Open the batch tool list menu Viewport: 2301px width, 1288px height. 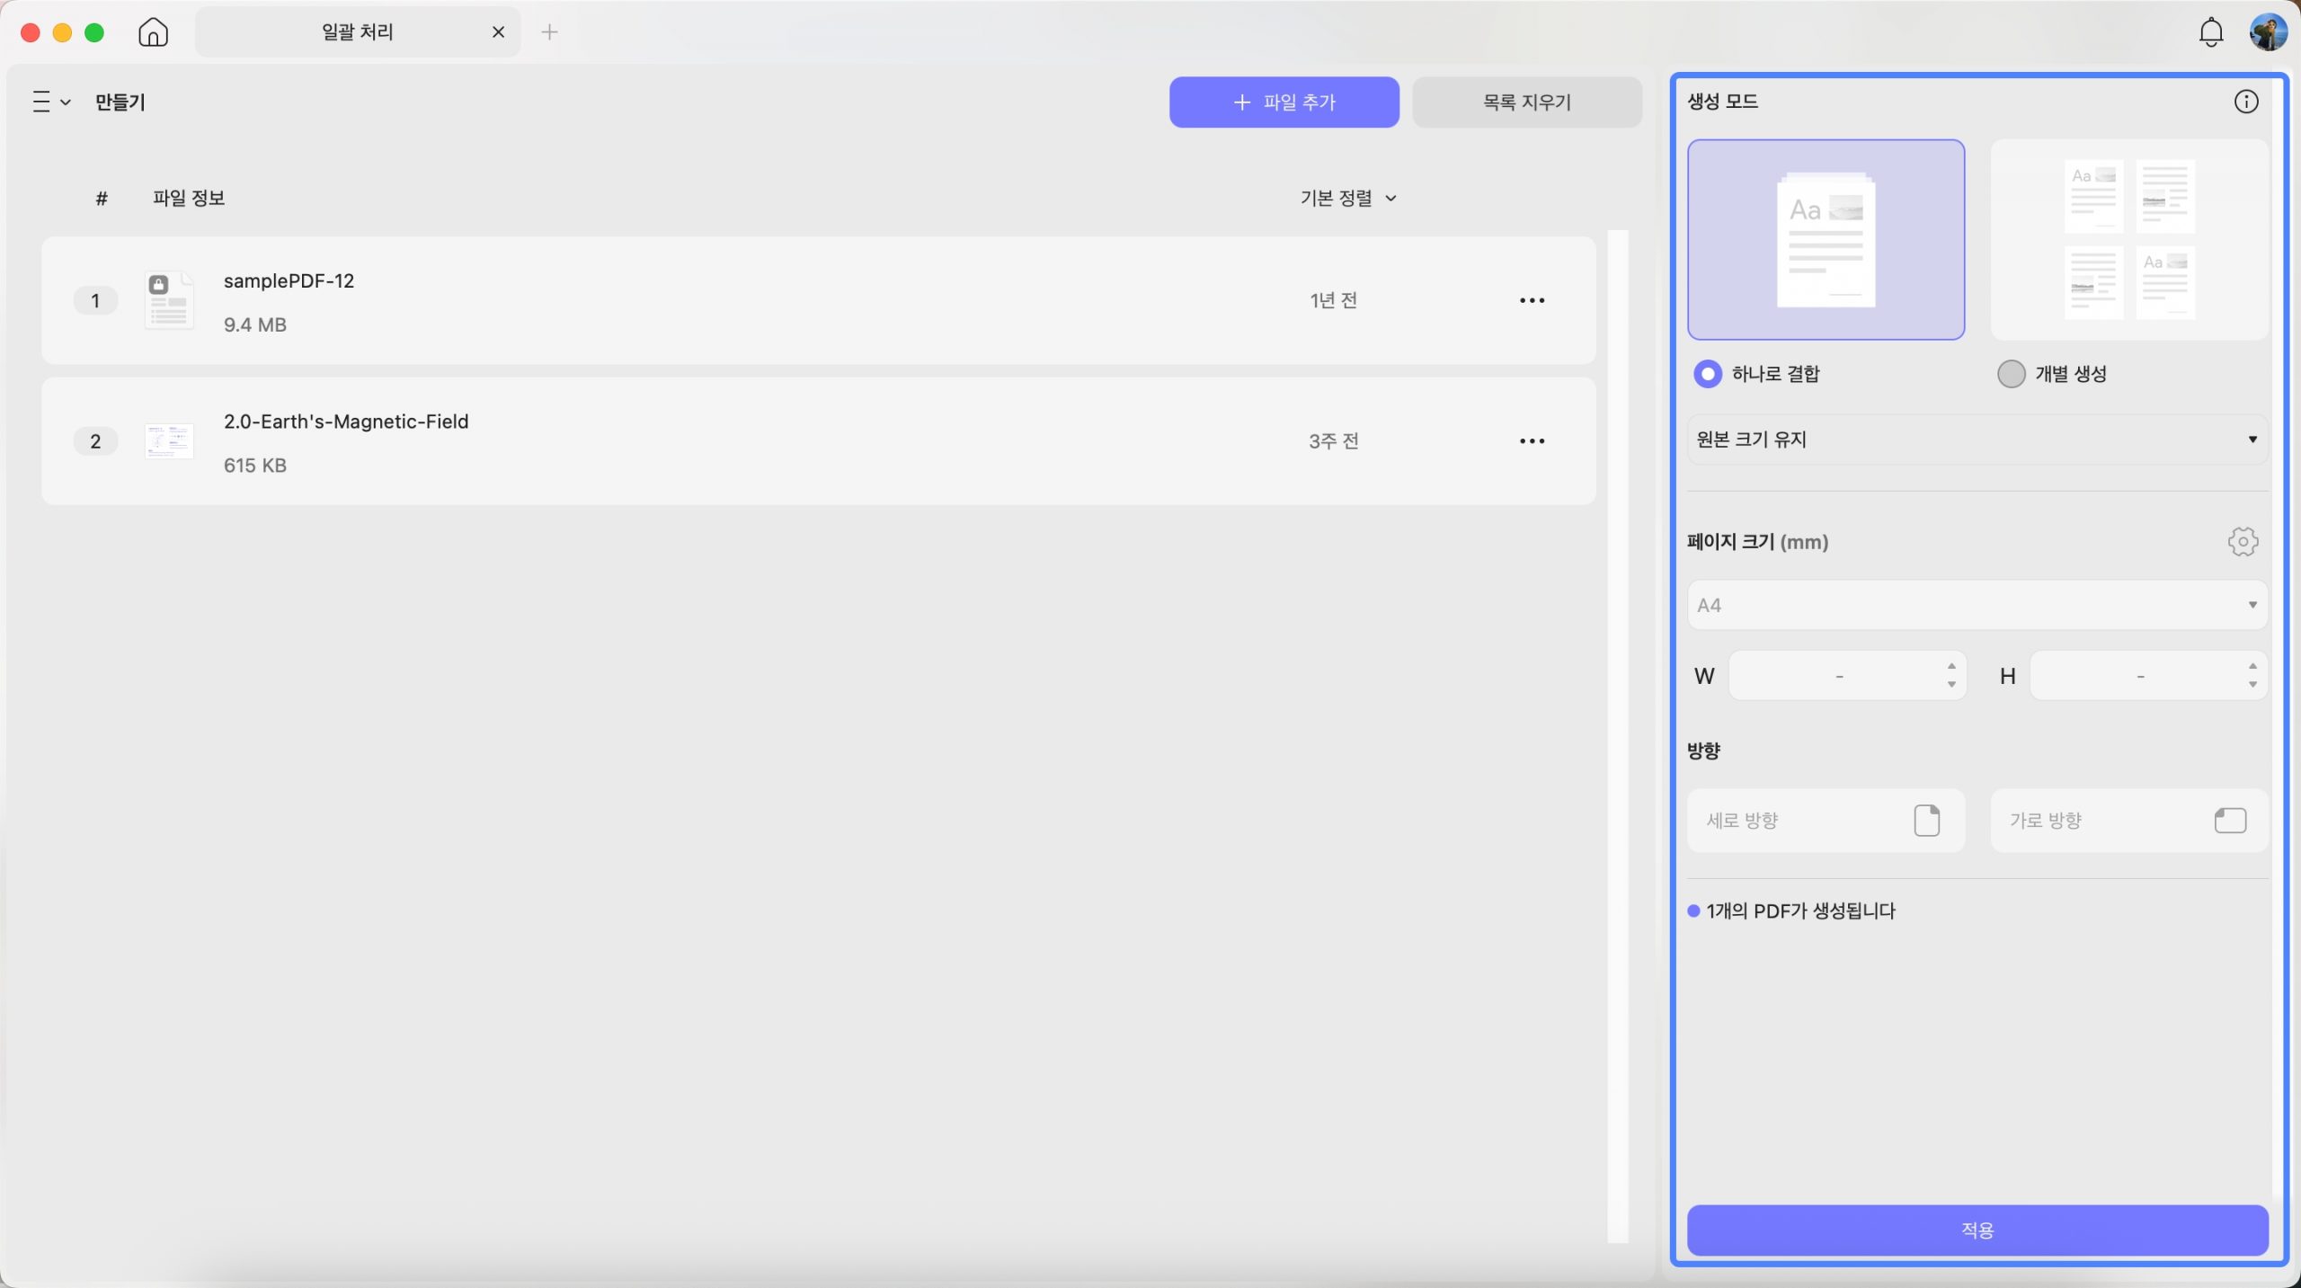point(51,102)
